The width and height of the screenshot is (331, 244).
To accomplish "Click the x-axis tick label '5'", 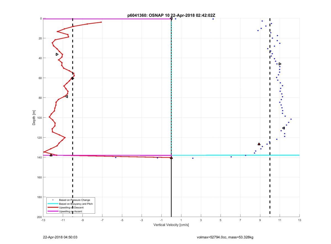I will click(x=221, y=220).
